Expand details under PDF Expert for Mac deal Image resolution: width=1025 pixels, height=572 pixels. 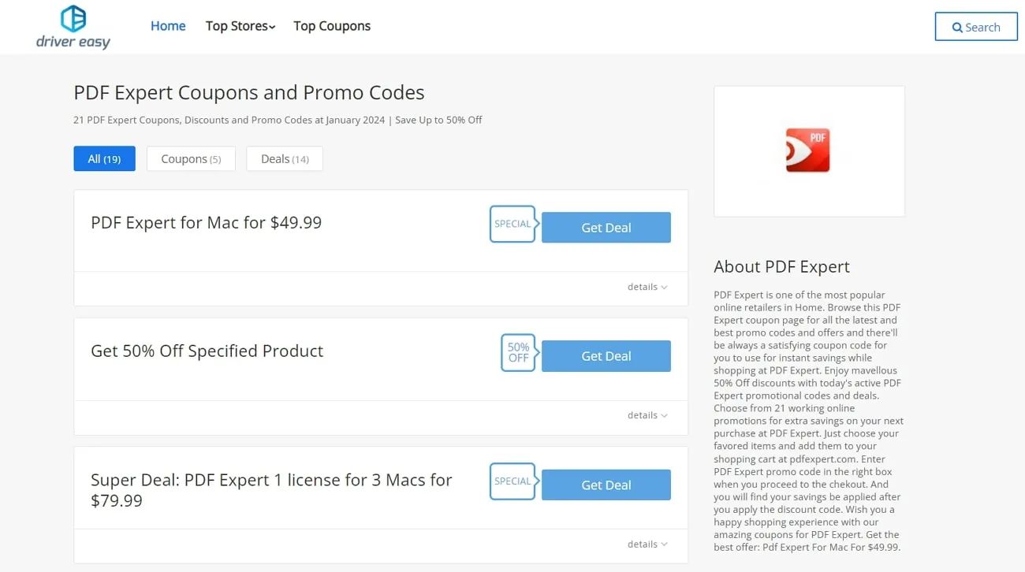647,287
